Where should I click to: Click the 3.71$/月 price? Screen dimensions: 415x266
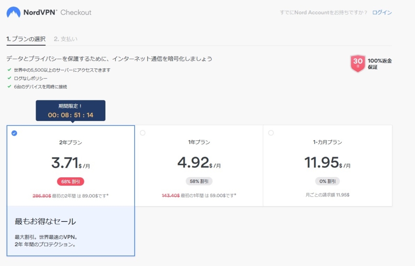click(71, 163)
